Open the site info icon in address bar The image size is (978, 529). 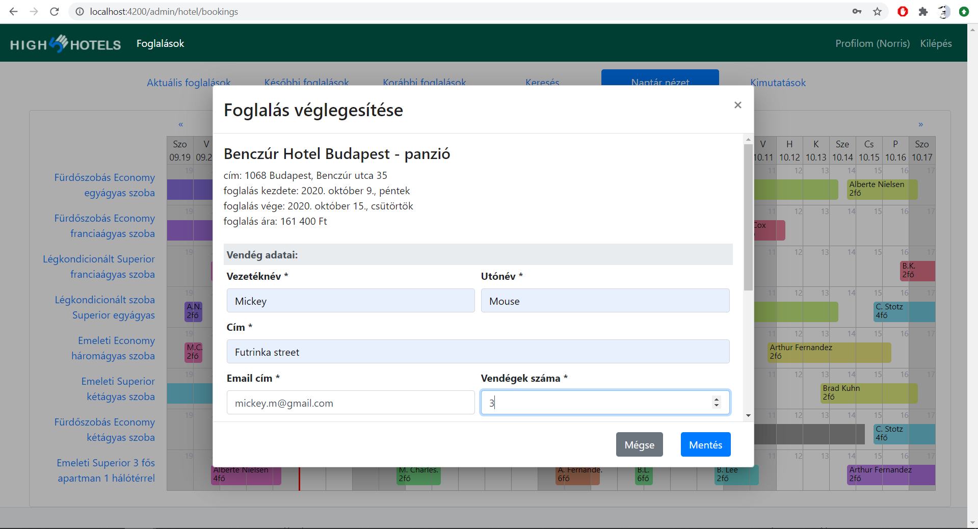pyautogui.click(x=80, y=11)
